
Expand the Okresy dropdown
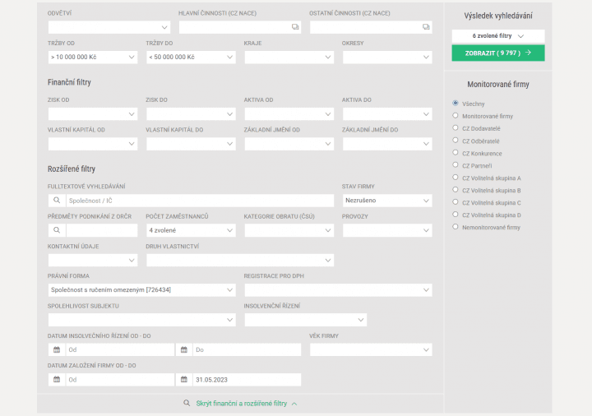point(387,57)
